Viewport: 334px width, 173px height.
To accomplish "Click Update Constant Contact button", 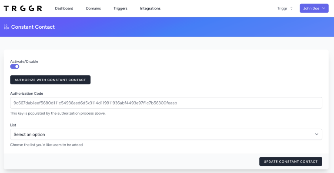I will click(291, 162).
